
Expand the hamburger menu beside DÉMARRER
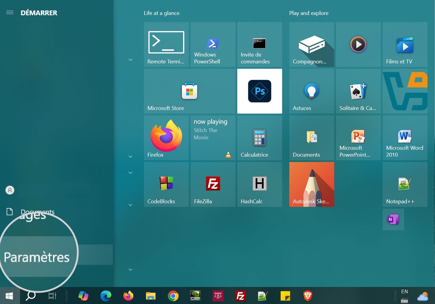click(x=10, y=13)
